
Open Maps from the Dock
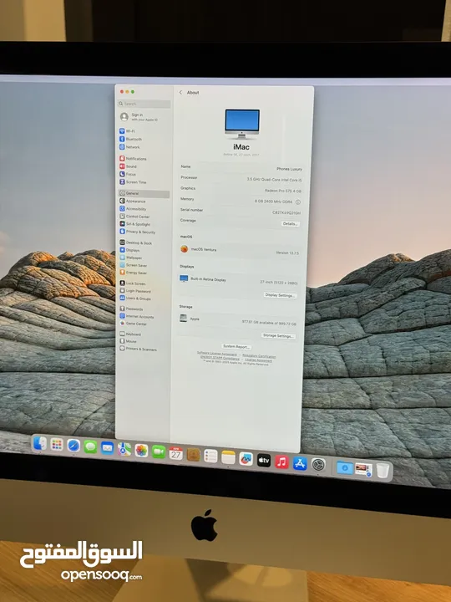tap(124, 449)
